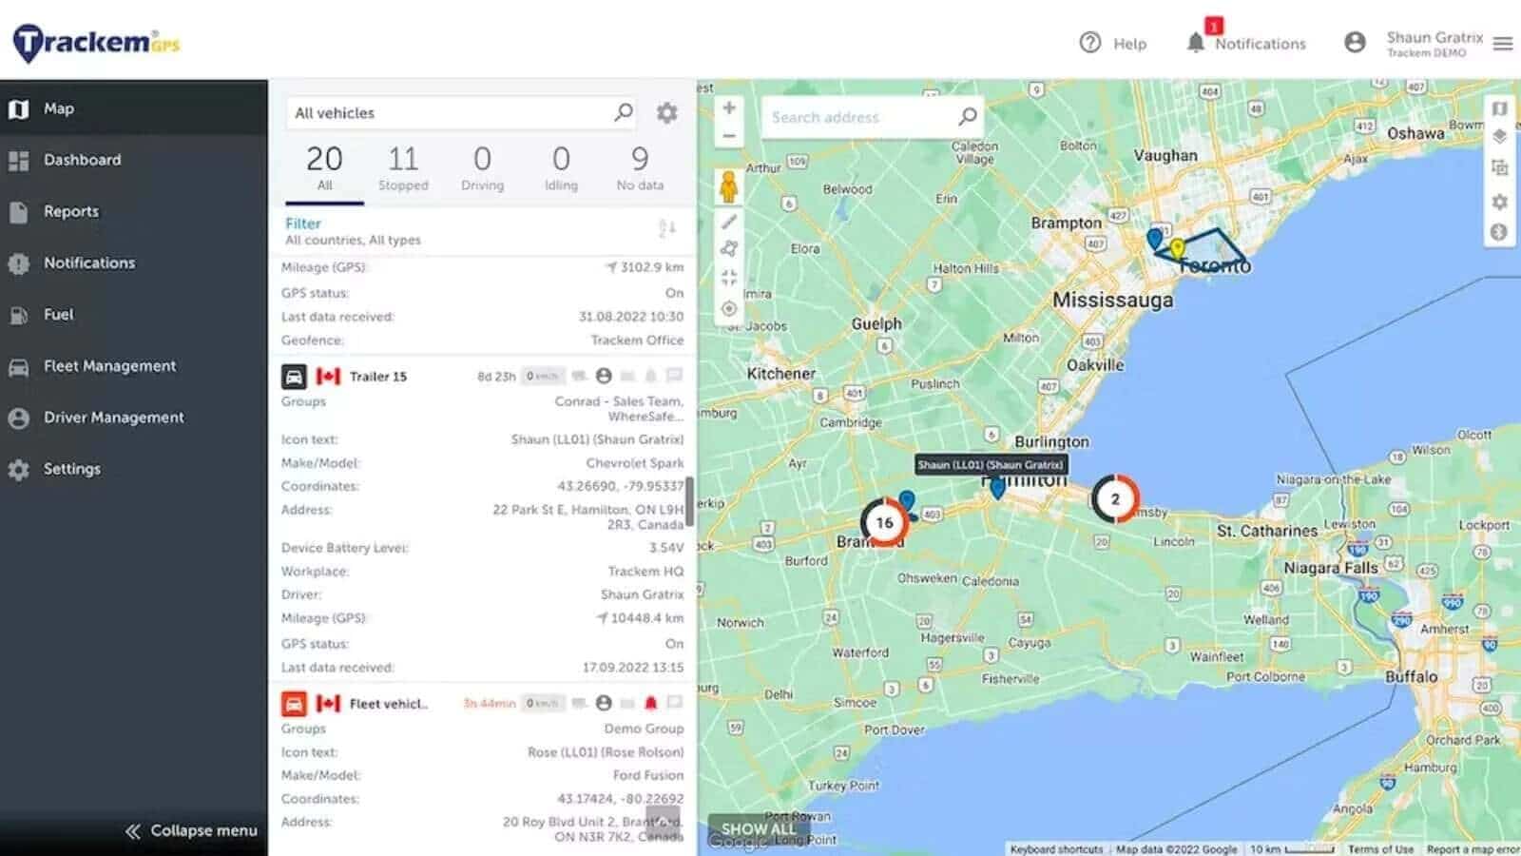This screenshot has height=856, width=1521.
Task: Expand the Trailer 15 vehicle row
Action: pos(482,377)
